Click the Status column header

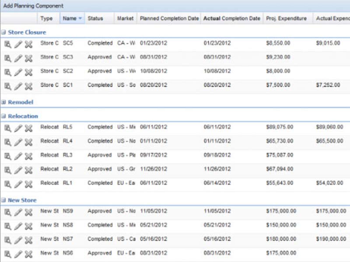point(95,18)
